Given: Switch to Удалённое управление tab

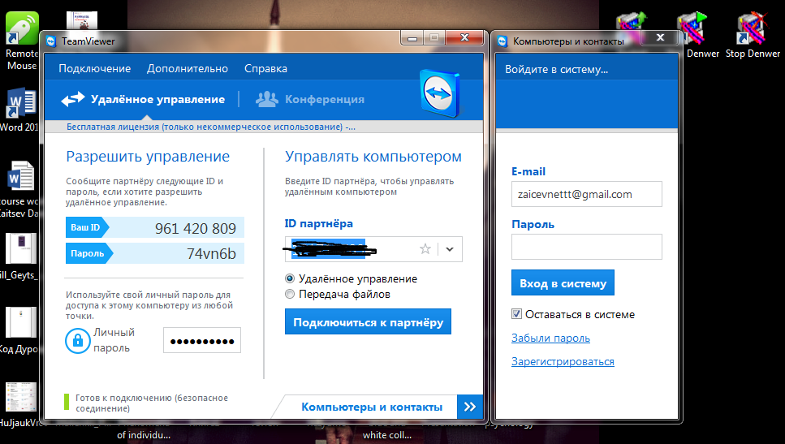Looking at the screenshot, I should [x=143, y=99].
